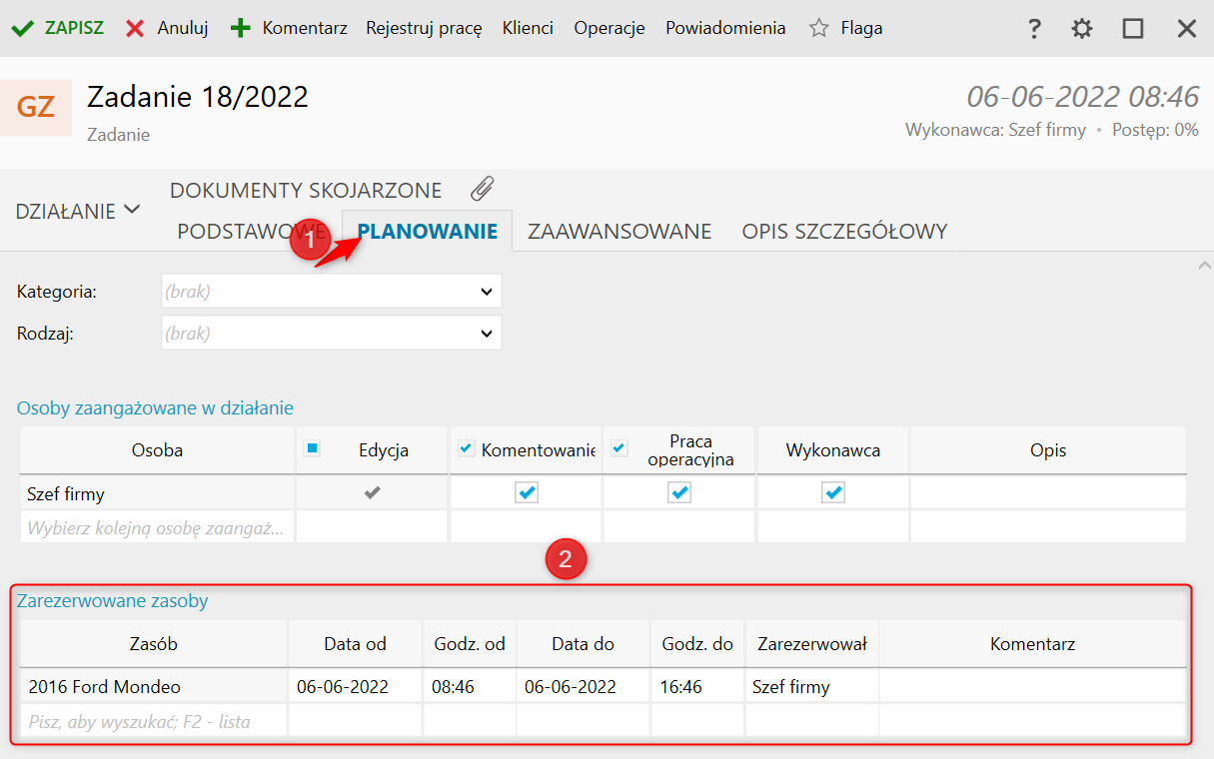Viewport: 1214px width, 759px height.
Task: Select the PLANOWANIE tab
Action: (x=428, y=232)
